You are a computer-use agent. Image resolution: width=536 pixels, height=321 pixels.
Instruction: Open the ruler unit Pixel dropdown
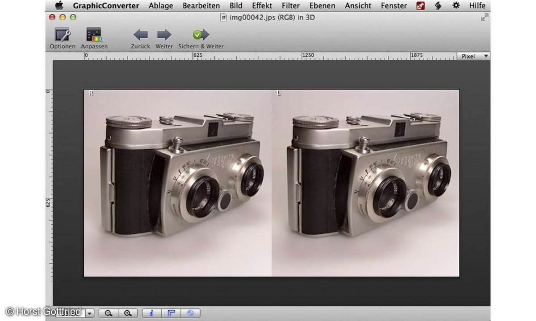coord(473,56)
